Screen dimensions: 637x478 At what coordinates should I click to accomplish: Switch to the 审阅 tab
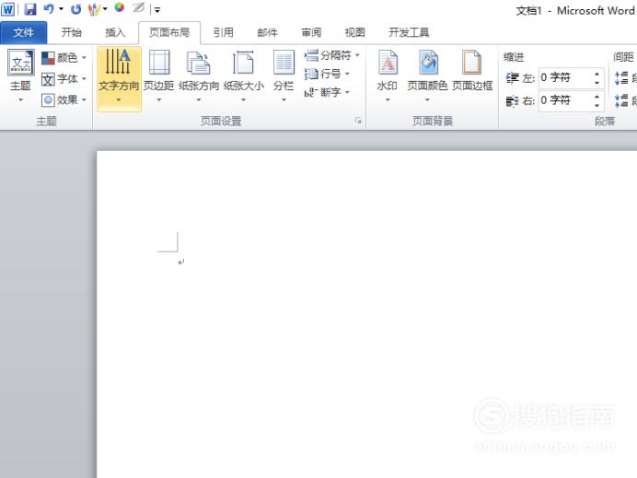coord(311,32)
